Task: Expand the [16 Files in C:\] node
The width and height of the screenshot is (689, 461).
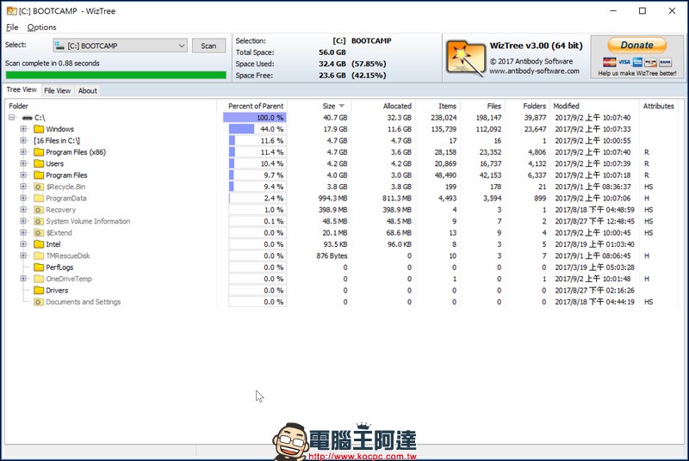Action: pyautogui.click(x=23, y=140)
